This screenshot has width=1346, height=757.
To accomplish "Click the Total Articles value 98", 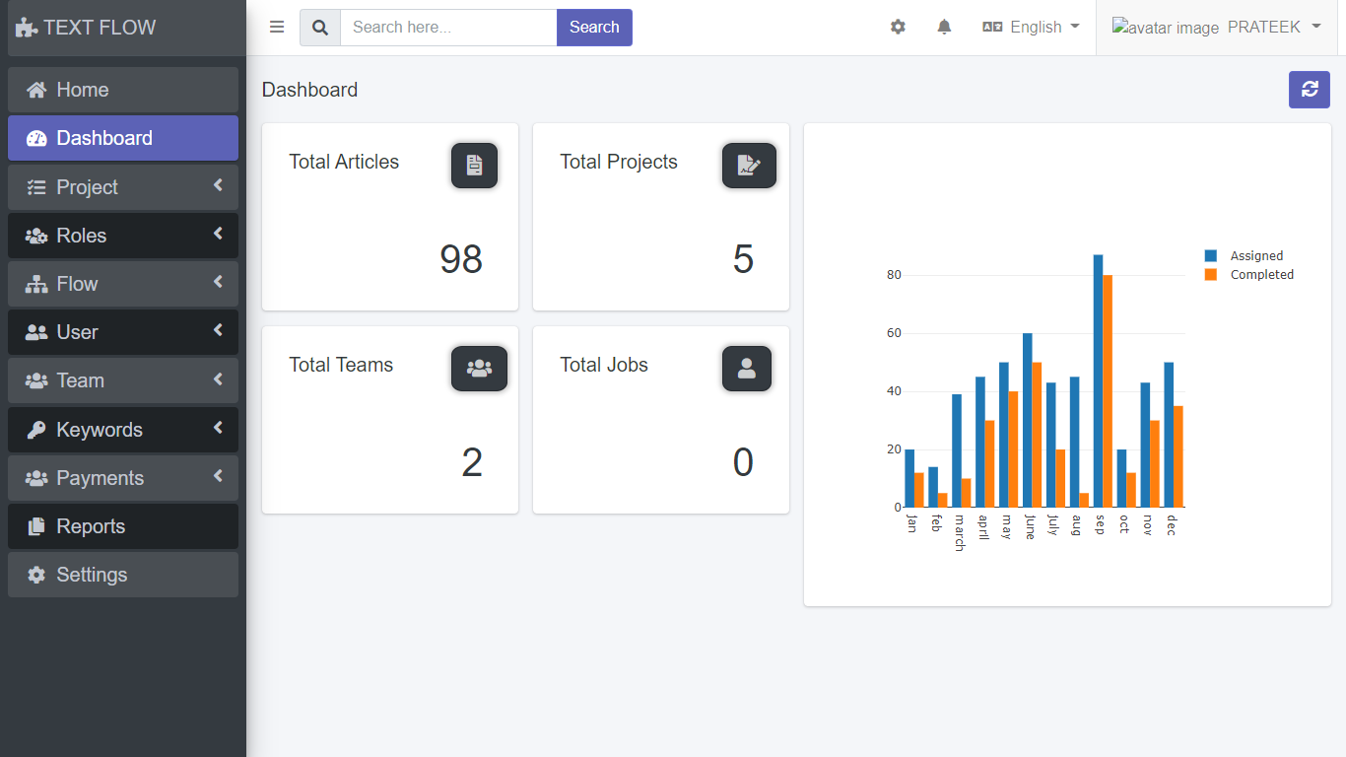I will [x=461, y=259].
